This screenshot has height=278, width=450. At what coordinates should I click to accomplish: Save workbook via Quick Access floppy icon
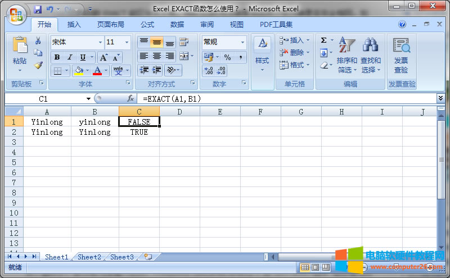tap(38, 10)
